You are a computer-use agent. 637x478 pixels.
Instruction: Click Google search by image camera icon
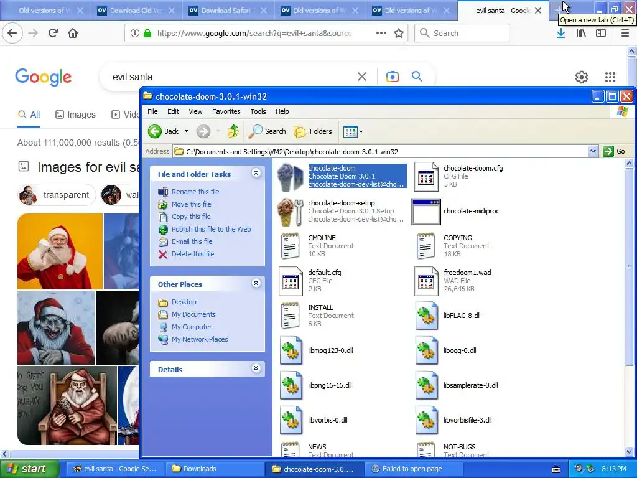point(392,77)
